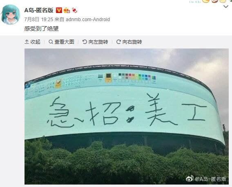Click the teal-haired anime avatar
Screen dimensions: 232x187
11,15
